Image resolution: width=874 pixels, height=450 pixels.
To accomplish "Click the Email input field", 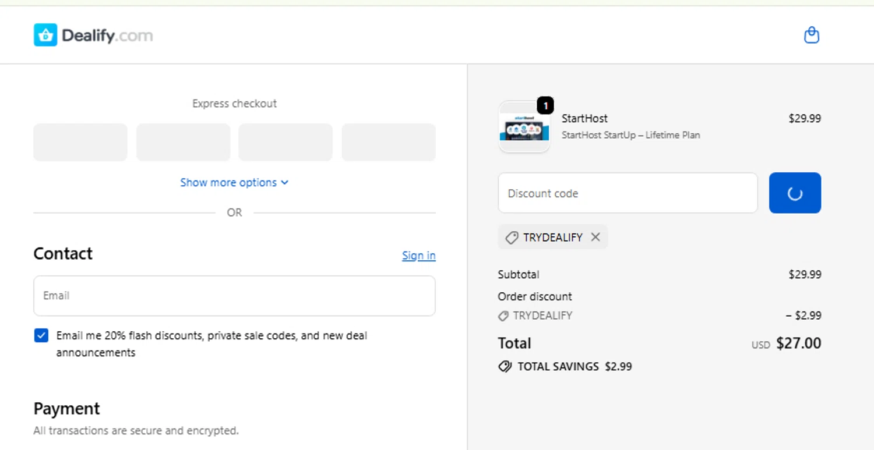I will pos(234,296).
